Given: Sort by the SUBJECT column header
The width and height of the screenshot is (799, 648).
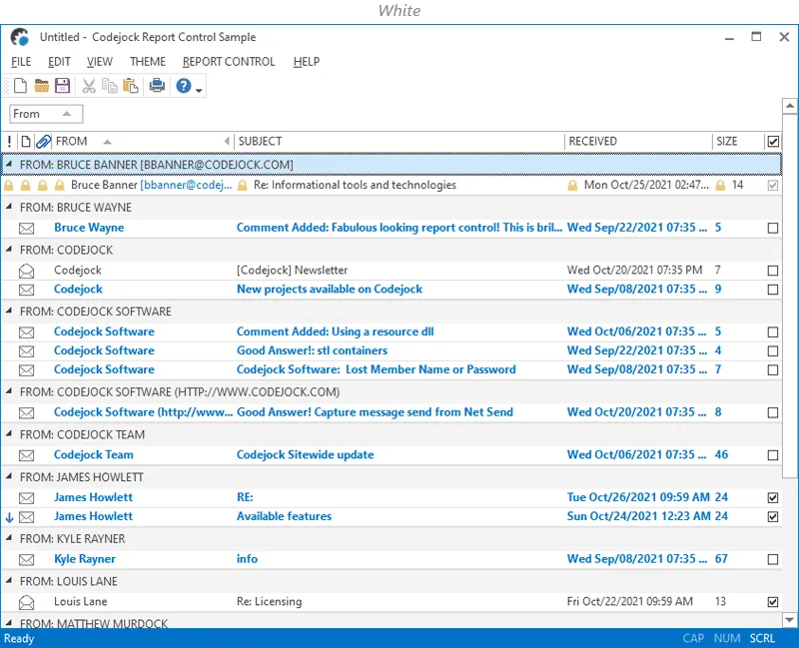Looking at the screenshot, I should 399,141.
